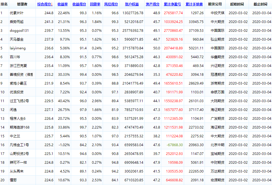Screen dimensions: 272x185
Task: Click account equity 37157870.84
Action: (x=133, y=48)
